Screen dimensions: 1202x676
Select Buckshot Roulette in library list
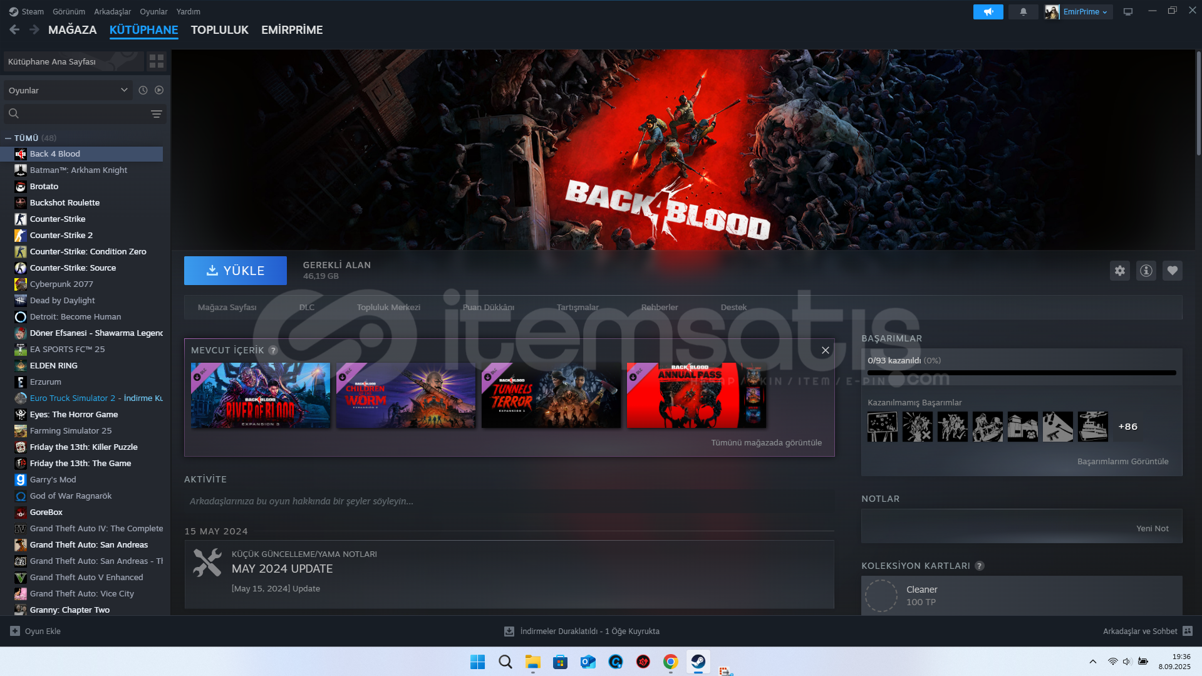click(83, 202)
